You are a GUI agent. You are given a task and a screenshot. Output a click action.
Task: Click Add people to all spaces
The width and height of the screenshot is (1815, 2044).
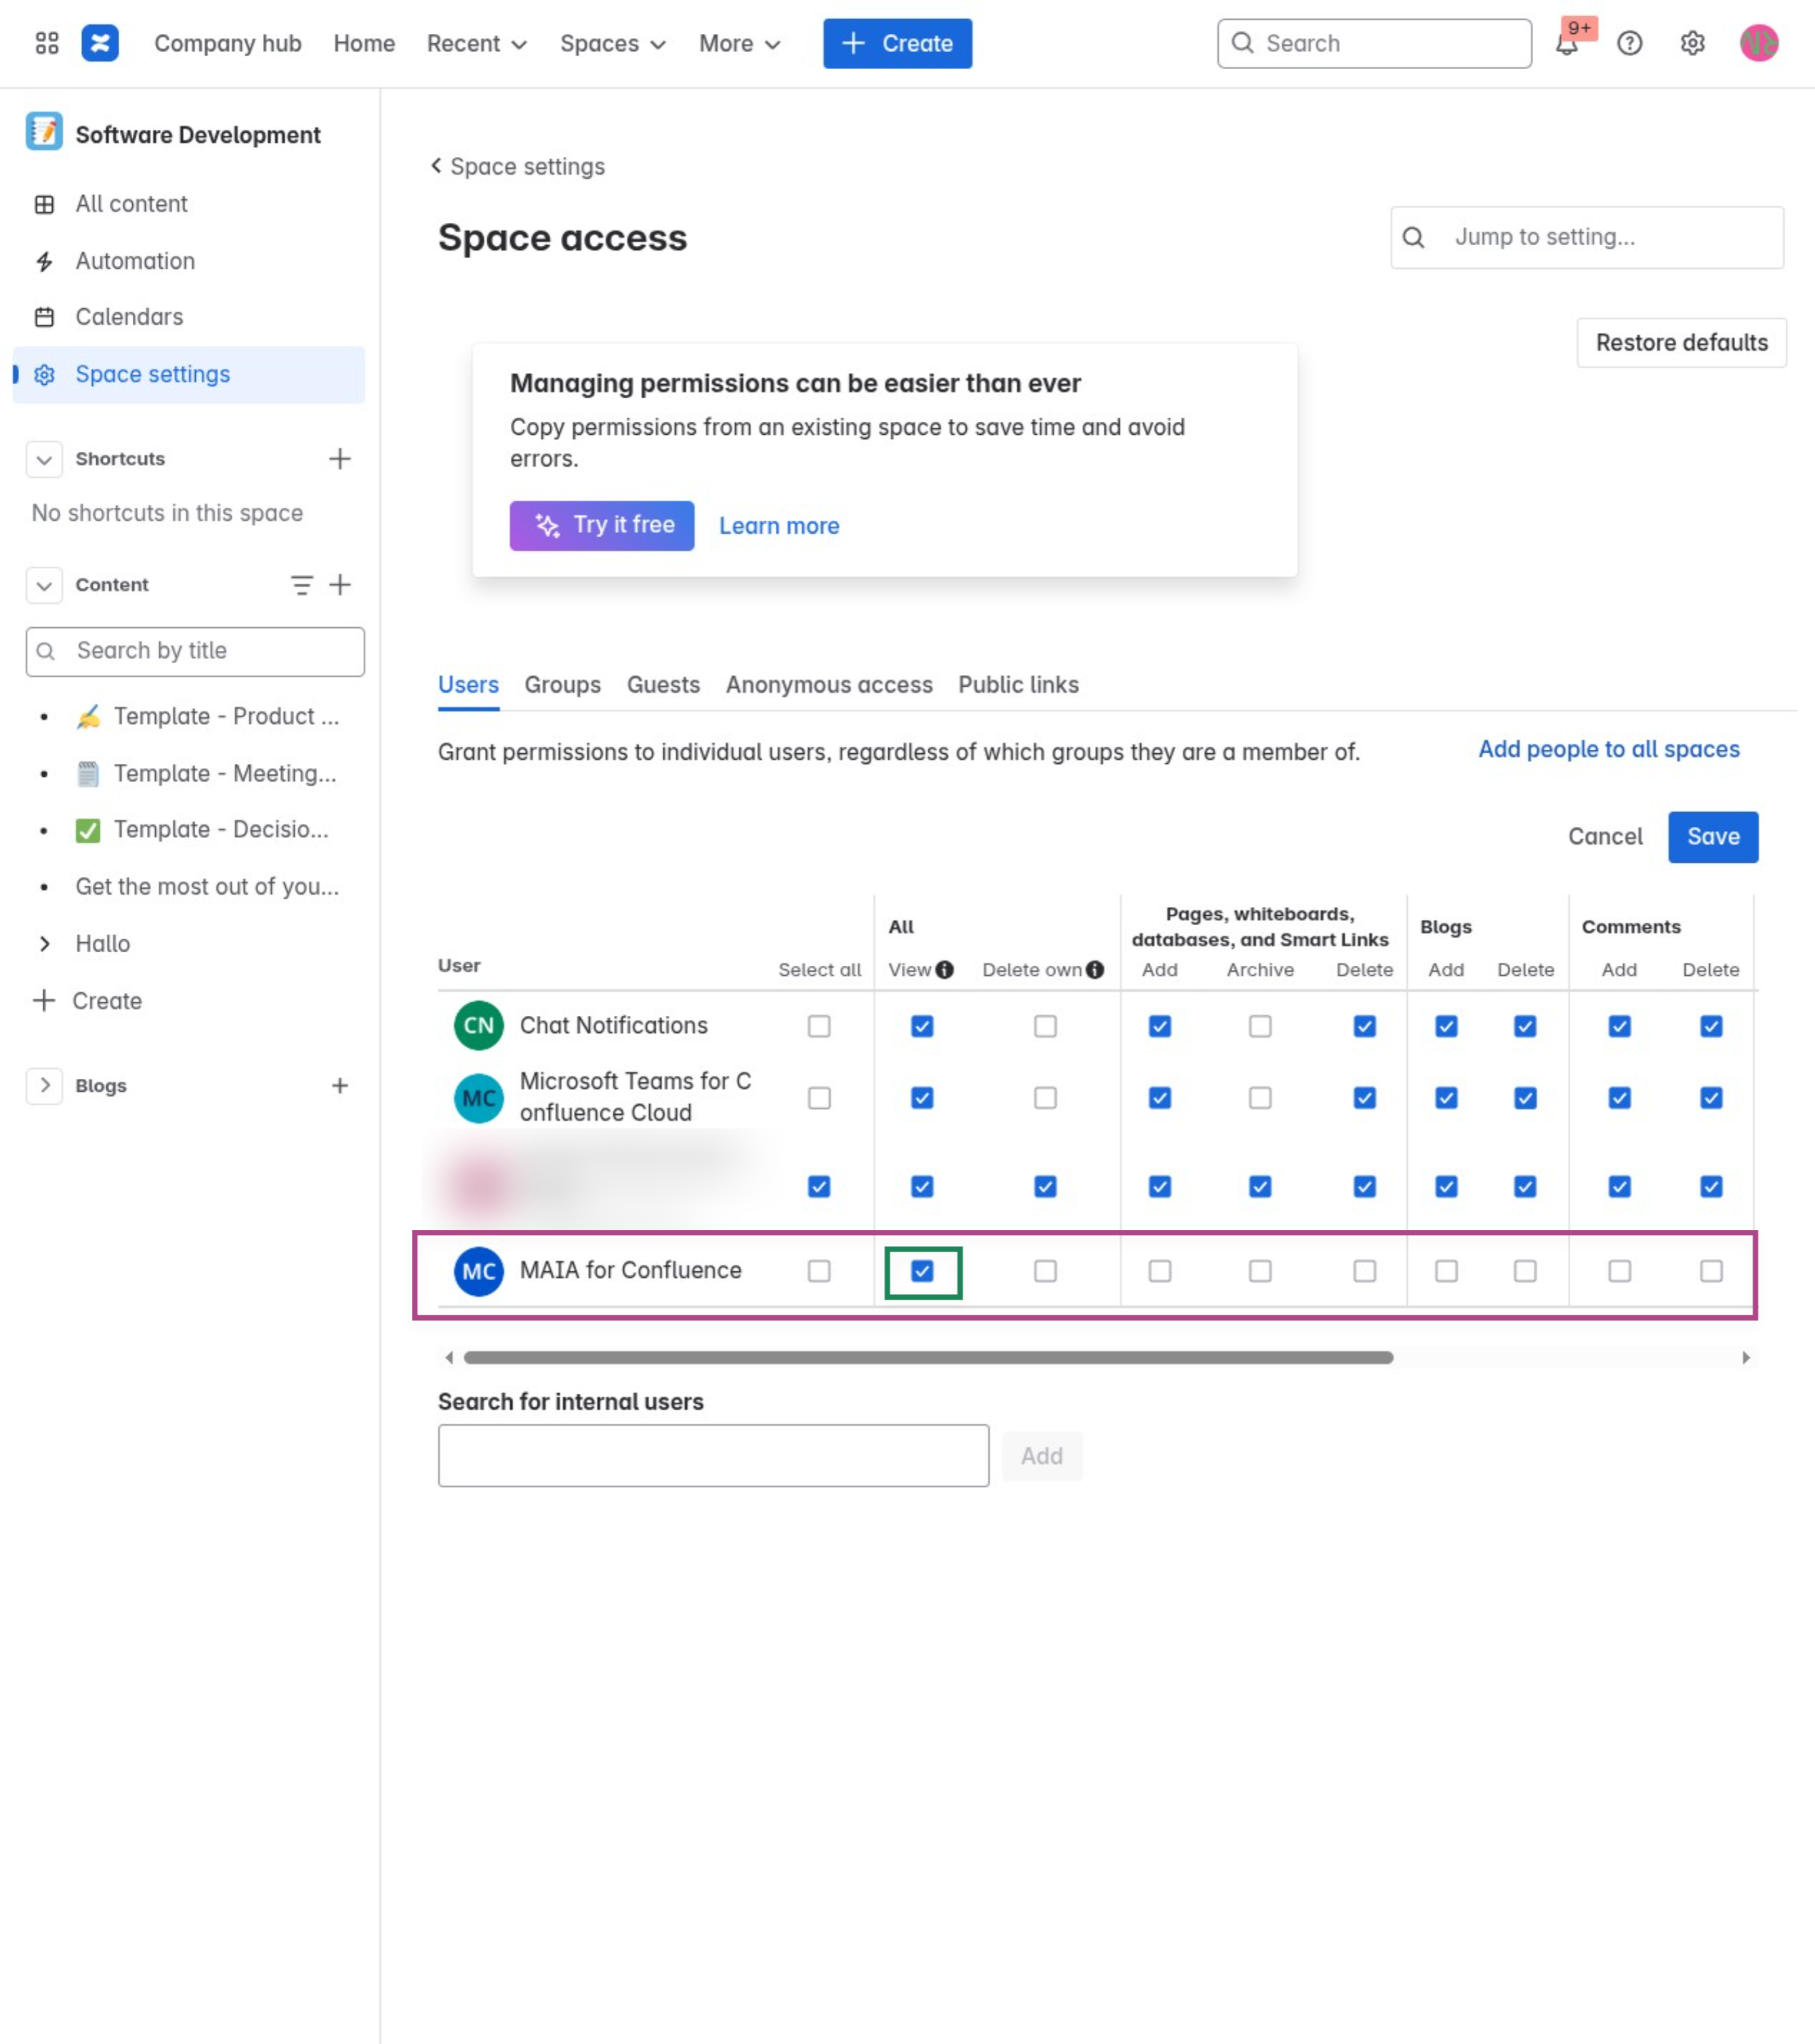click(1609, 749)
